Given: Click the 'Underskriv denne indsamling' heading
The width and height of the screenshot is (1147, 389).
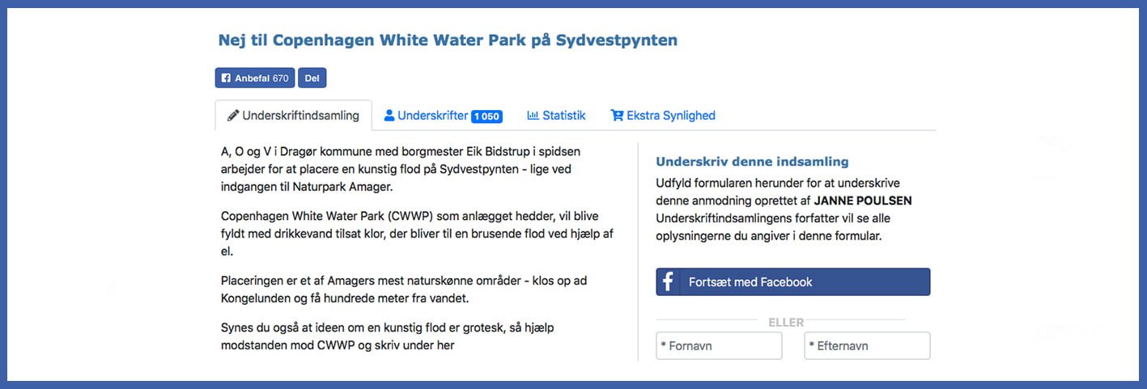Looking at the screenshot, I should [x=752, y=162].
